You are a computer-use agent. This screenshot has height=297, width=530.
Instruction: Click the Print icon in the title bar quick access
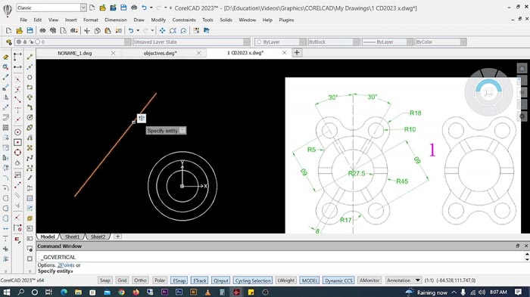tap(134, 8)
